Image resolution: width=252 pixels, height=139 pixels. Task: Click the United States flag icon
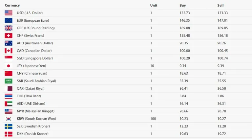click(x=9, y=13)
